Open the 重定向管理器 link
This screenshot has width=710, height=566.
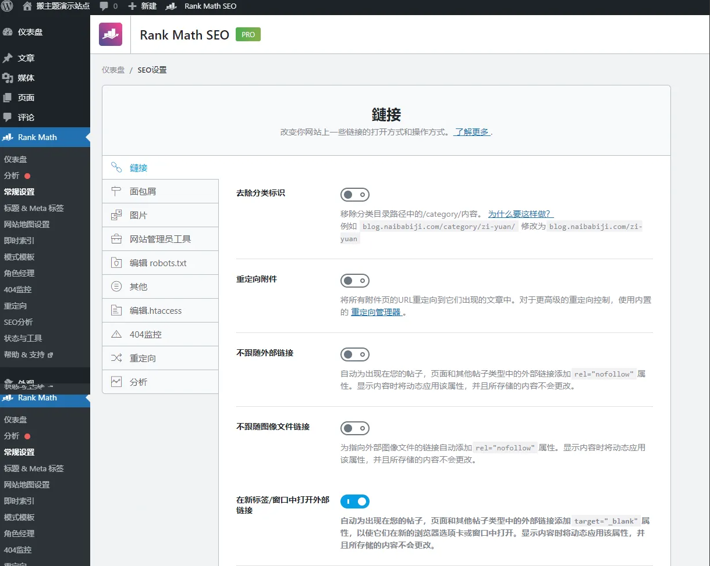pos(377,312)
